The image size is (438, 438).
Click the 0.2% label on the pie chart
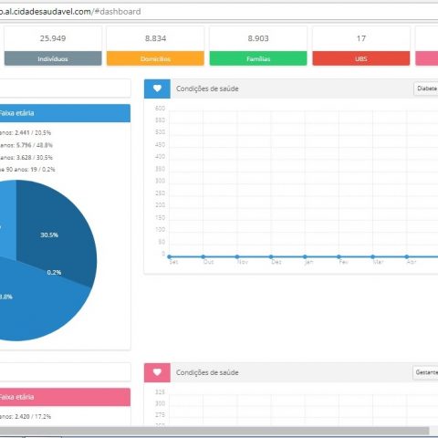(x=54, y=272)
